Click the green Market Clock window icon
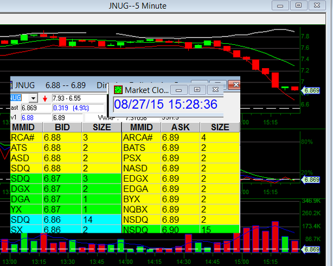This screenshot has width=333, height=266. click(x=118, y=90)
